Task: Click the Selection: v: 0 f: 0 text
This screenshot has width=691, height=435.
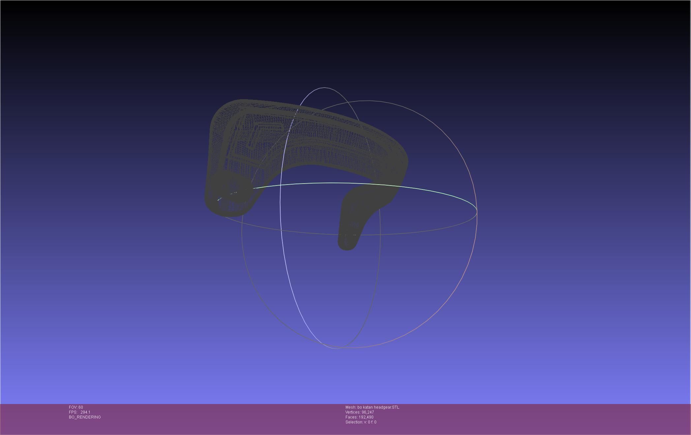Action: coord(361,422)
